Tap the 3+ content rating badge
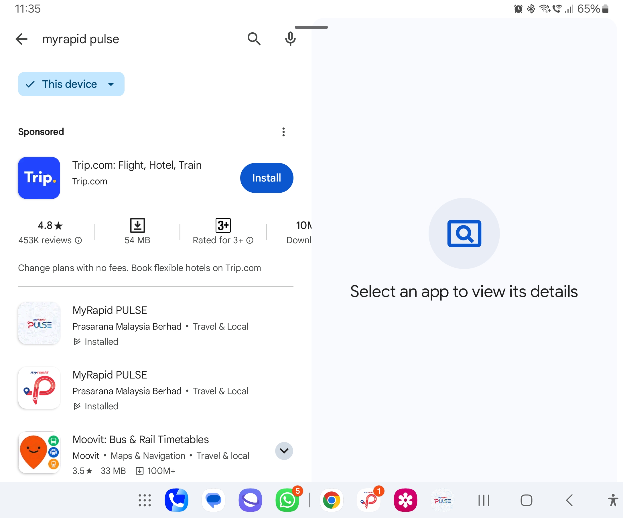Screen dimensions: 623x518 (223, 225)
